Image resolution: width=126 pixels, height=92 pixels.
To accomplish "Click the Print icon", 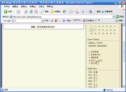I will click(77, 12).
